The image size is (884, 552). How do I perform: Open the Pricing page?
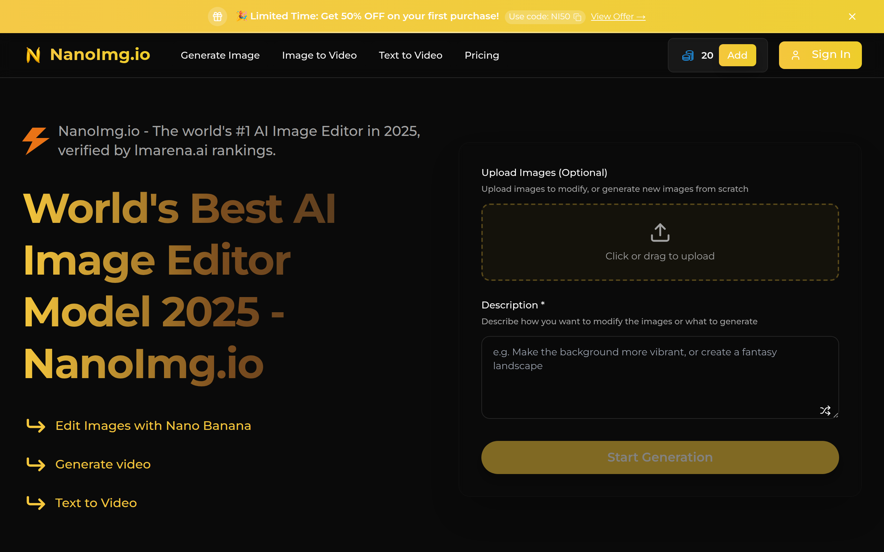(x=481, y=55)
